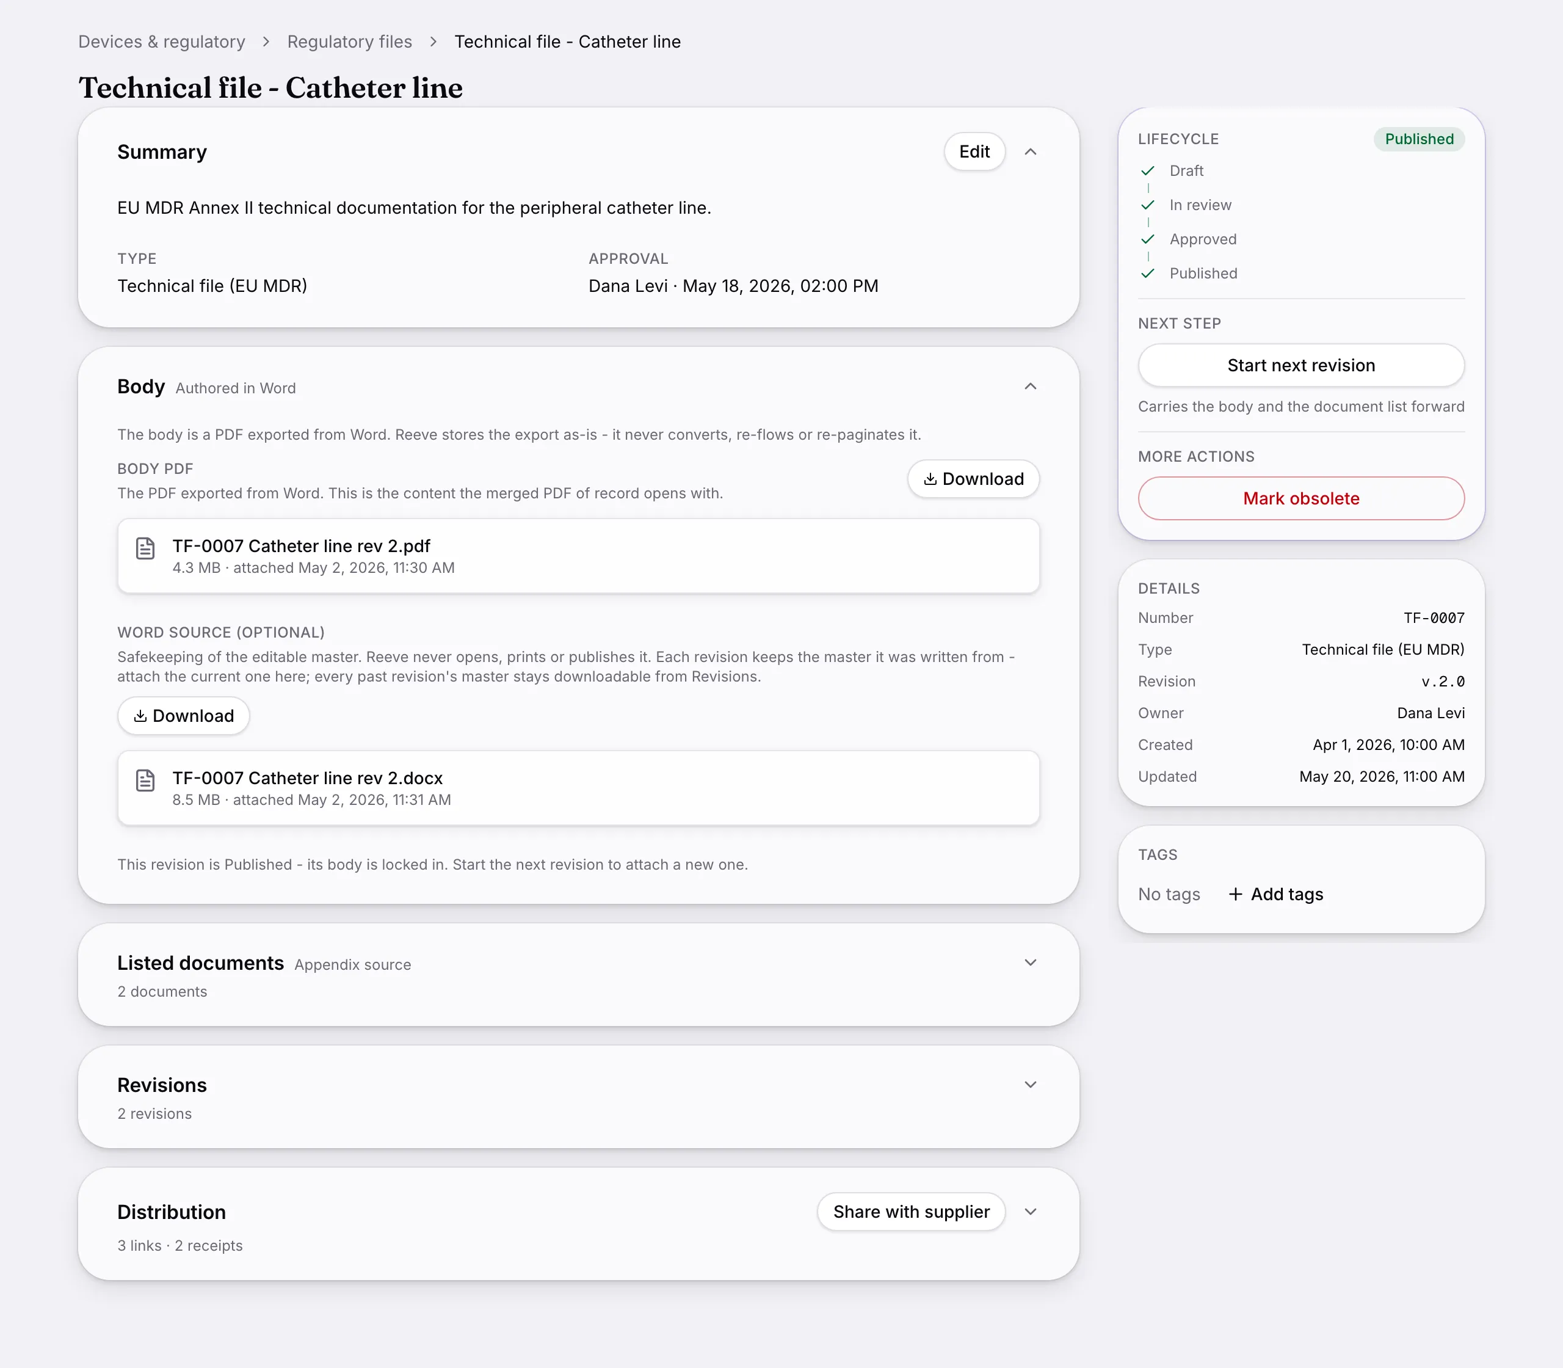1563x1368 pixels.
Task: Click the Published status badge
Action: pyautogui.click(x=1419, y=139)
